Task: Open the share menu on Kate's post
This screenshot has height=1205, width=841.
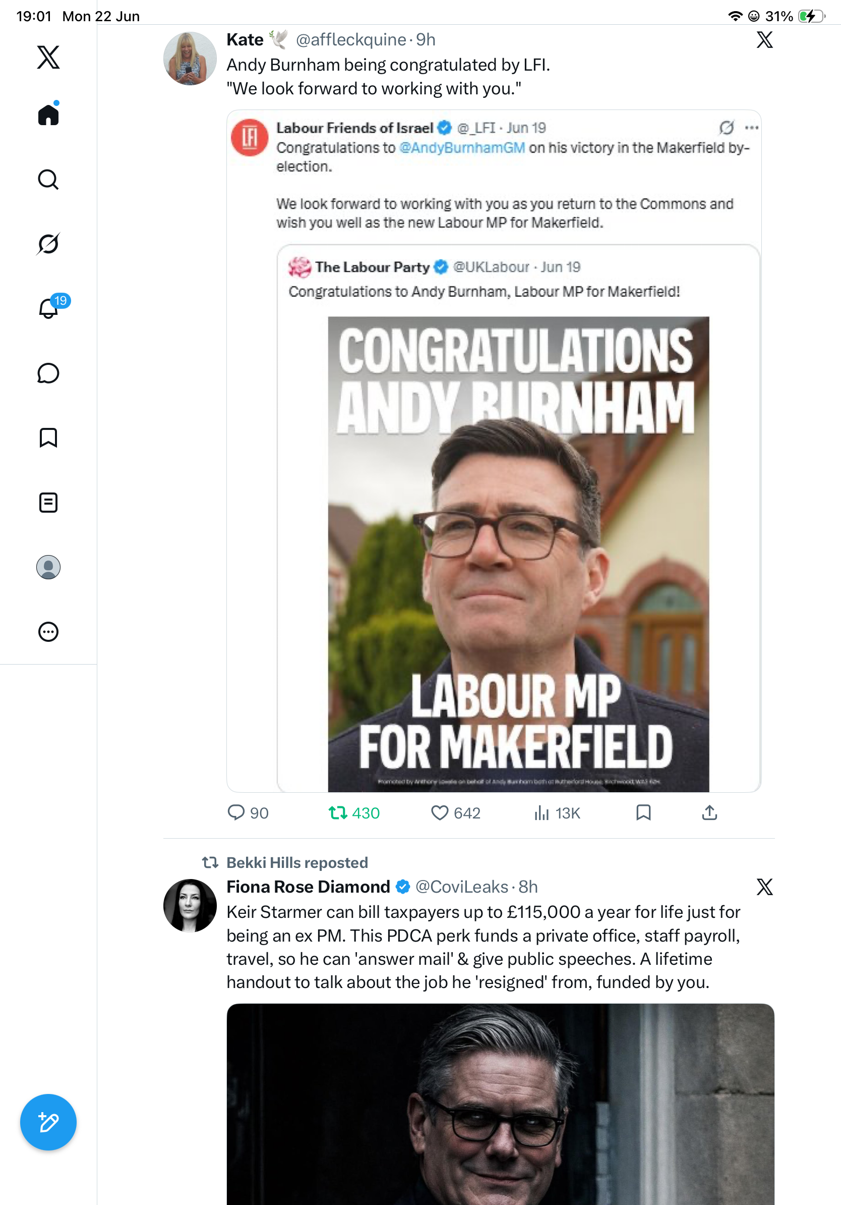Action: click(x=709, y=812)
